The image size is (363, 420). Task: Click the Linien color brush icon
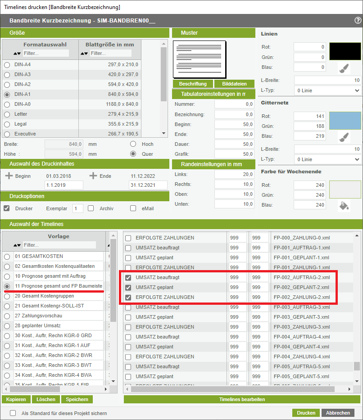344,68
